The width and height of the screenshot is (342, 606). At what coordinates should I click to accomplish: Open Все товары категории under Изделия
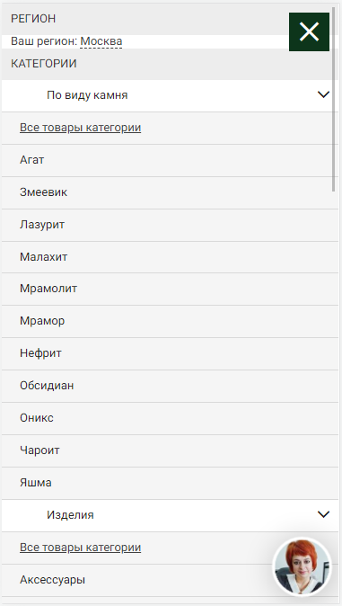tap(80, 548)
